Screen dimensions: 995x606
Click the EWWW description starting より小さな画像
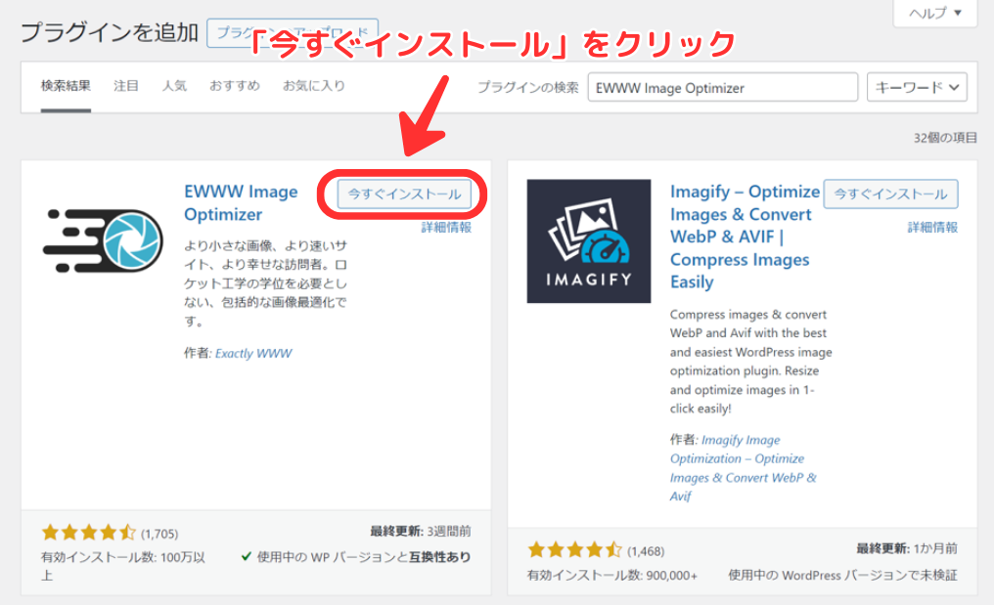click(266, 283)
